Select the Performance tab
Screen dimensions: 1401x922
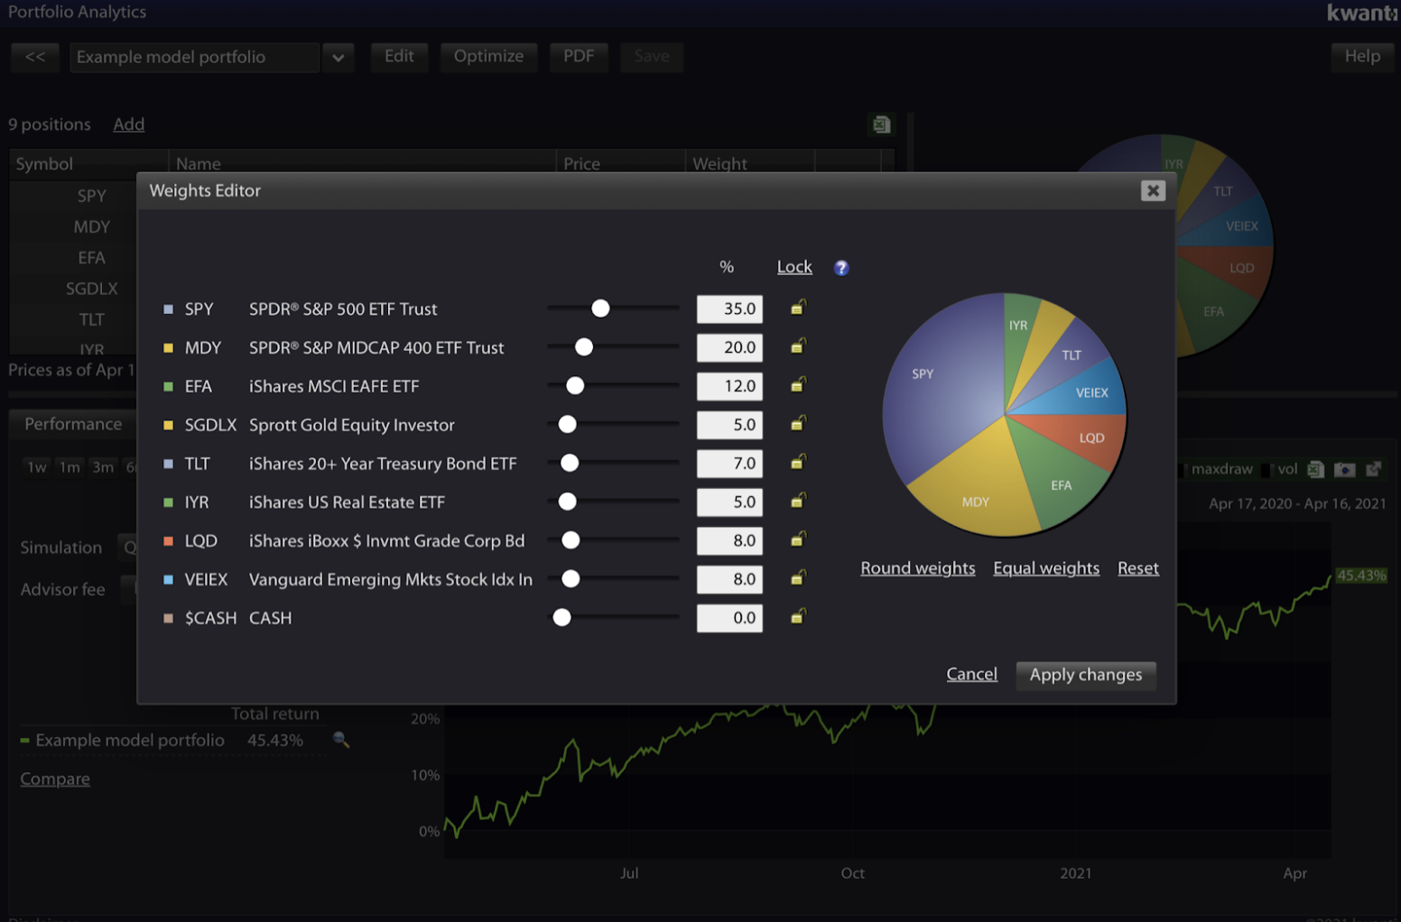(73, 424)
